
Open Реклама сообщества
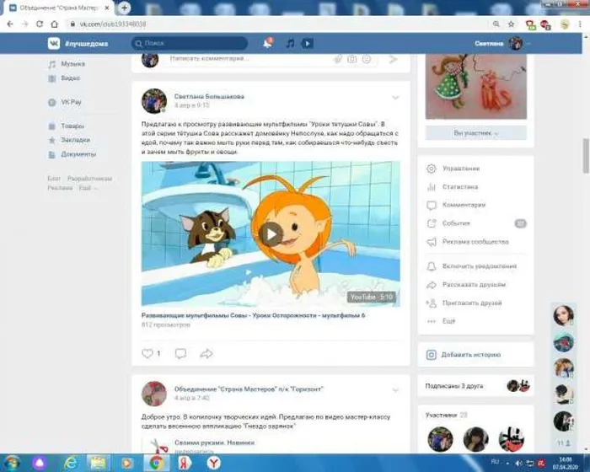475,242
